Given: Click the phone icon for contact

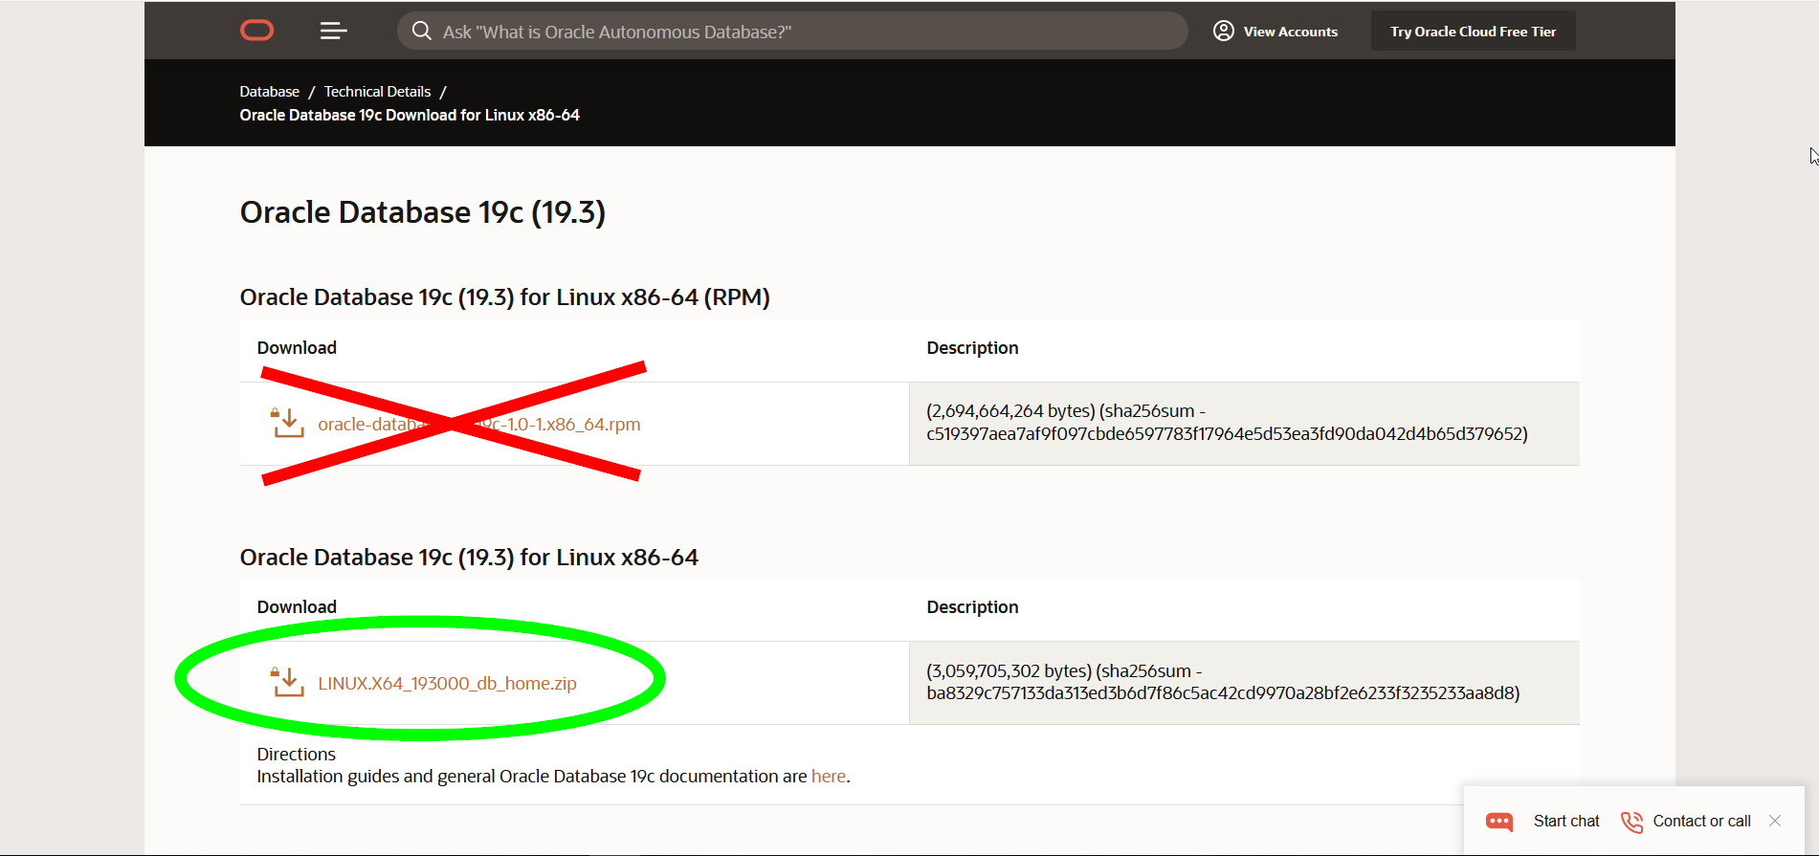Looking at the screenshot, I should coord(1630,822).
